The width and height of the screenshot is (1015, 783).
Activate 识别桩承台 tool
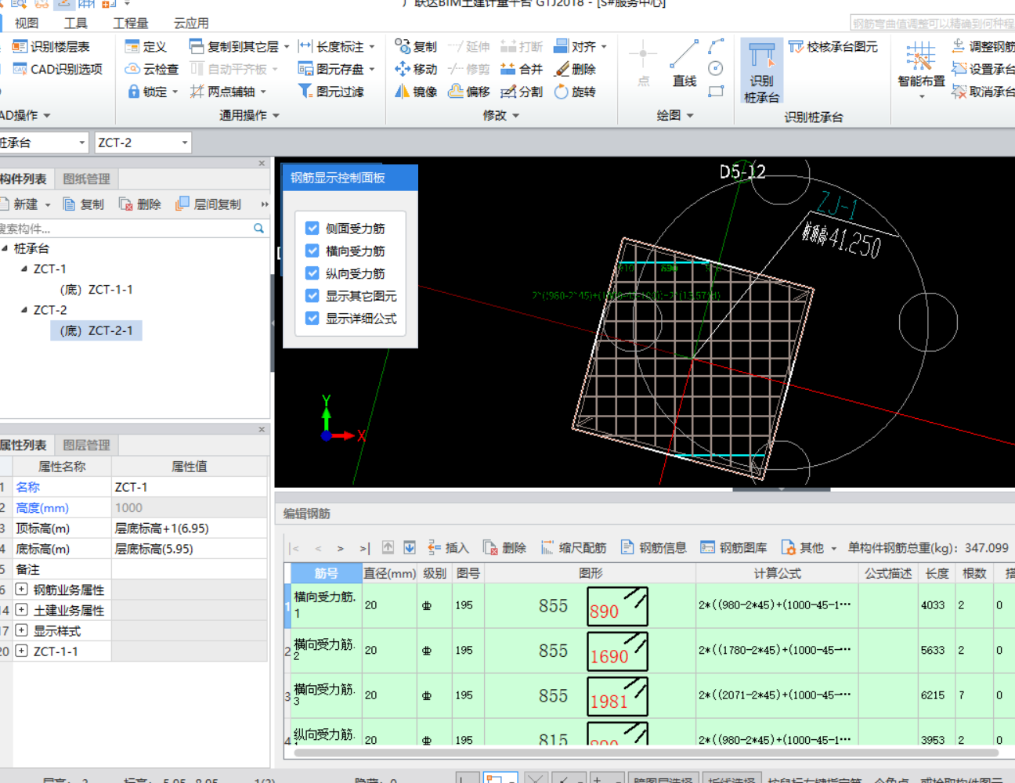761,72
